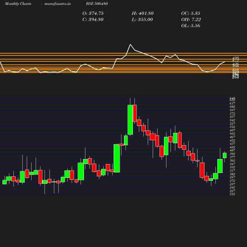Click the 467 price axis label
The height and width of the screenshot is (247, 247).
pos(232,137)
